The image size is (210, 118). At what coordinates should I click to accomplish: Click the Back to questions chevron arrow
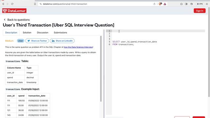5,20
